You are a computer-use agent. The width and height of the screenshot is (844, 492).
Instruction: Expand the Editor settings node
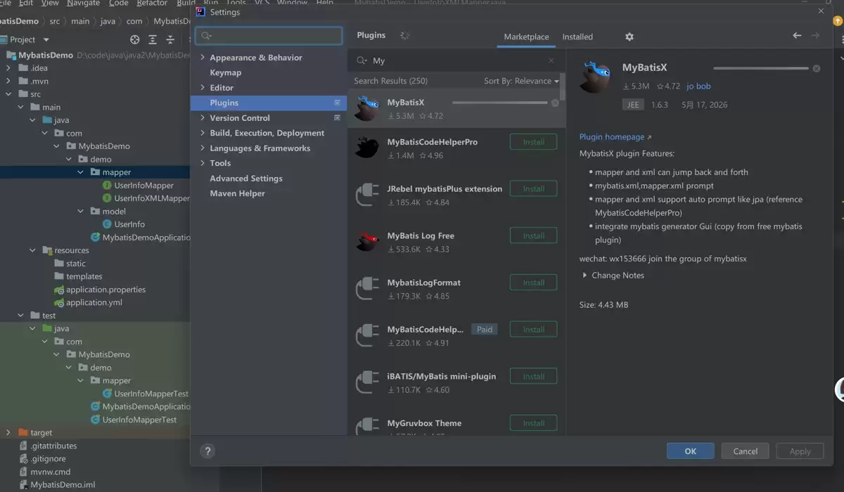203,88
